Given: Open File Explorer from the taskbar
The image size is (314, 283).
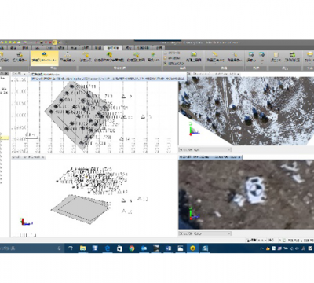Looking at the screenshot, I should pyautogui.click(x=82, y=248).
